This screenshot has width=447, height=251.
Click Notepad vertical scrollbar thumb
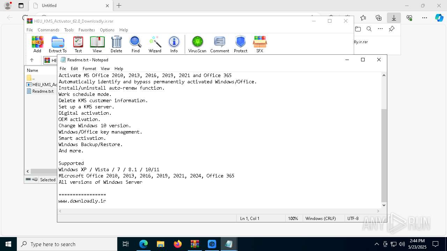tap(384, 155)
